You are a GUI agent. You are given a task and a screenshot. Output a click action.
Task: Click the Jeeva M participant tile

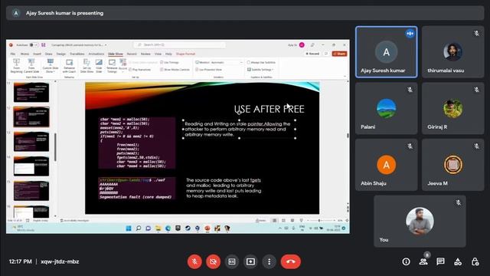tap(452, 165)
